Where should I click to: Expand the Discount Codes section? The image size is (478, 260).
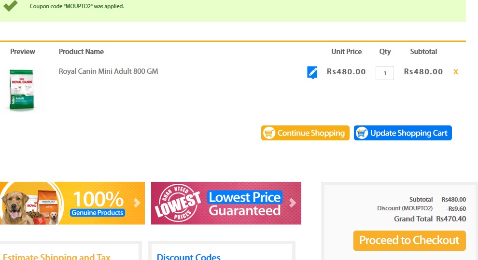click(x=188, y=257)
